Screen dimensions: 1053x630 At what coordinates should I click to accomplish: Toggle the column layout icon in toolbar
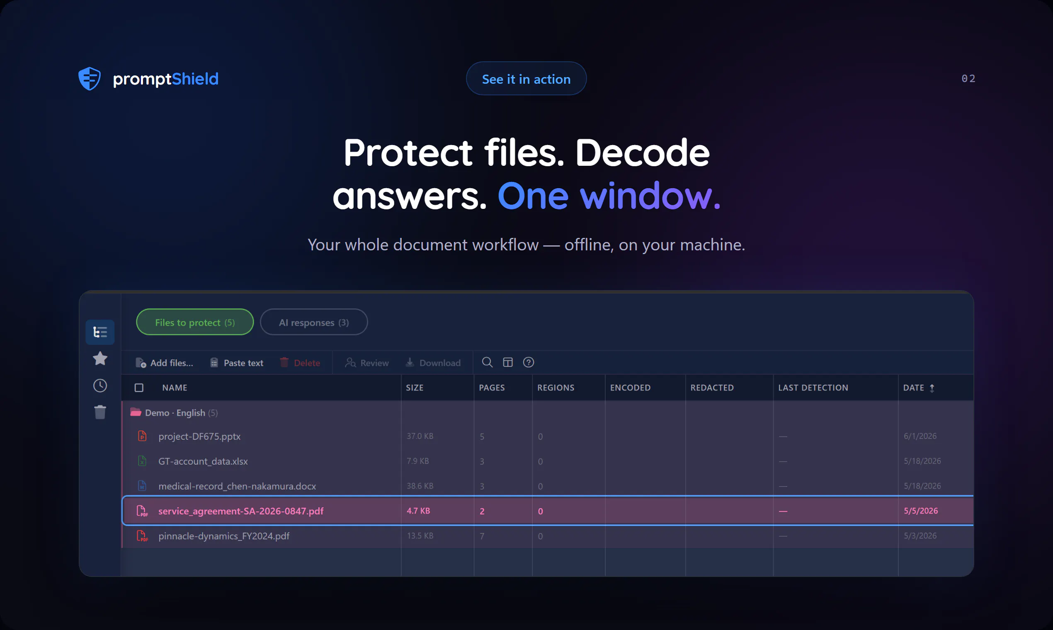[x=508, y=362]
